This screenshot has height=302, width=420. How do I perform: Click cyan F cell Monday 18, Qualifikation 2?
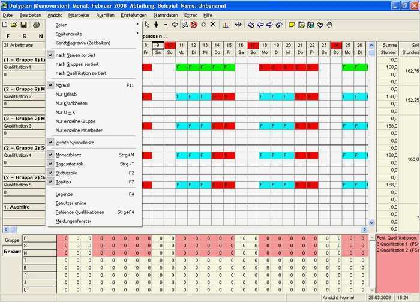265,96
